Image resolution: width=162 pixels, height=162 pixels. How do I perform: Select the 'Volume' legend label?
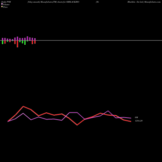[6, 5]
